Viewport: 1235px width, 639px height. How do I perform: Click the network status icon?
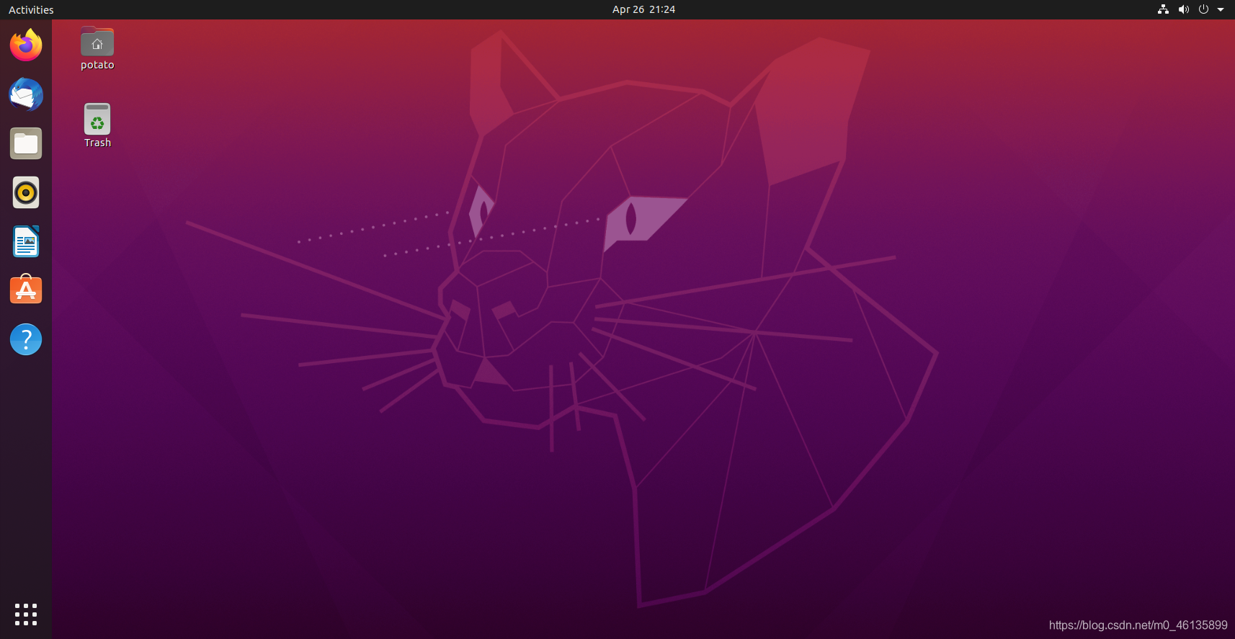(x=1163, y=9)
